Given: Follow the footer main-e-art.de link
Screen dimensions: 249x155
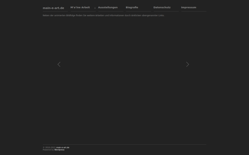Looking at the screenshot, I should pyautogui.click(x=63, y=148).
